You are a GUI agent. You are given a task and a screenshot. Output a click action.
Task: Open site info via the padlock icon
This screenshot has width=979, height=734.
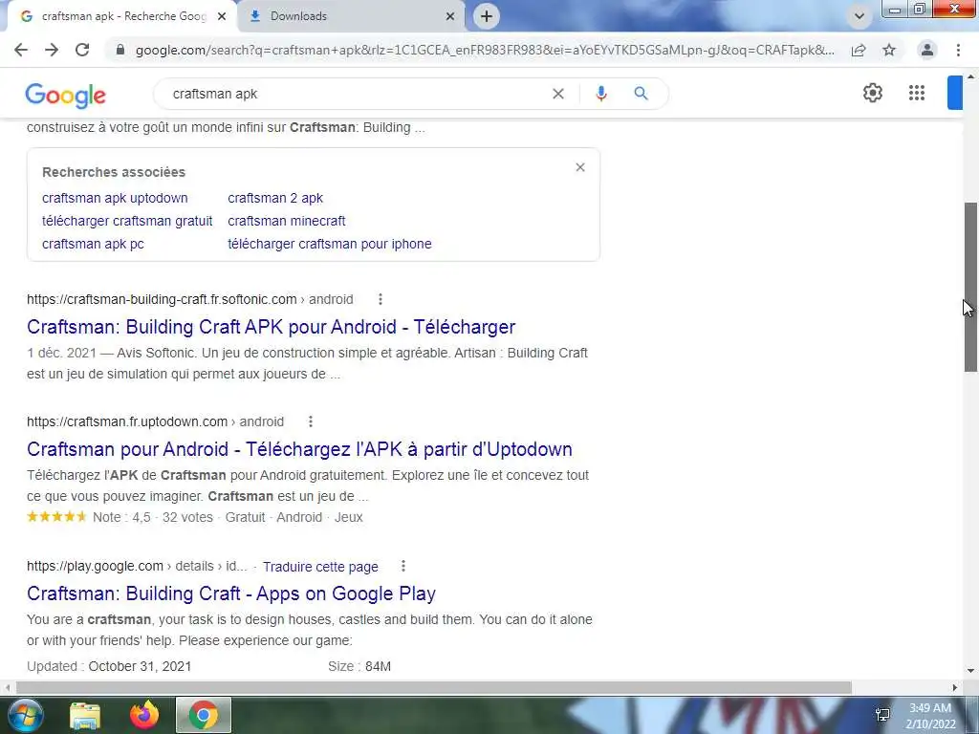click(x=120, y=50)
